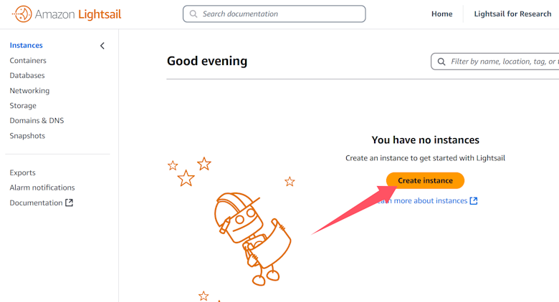
Task: View Alarm notifications
Action: (42, 187)
